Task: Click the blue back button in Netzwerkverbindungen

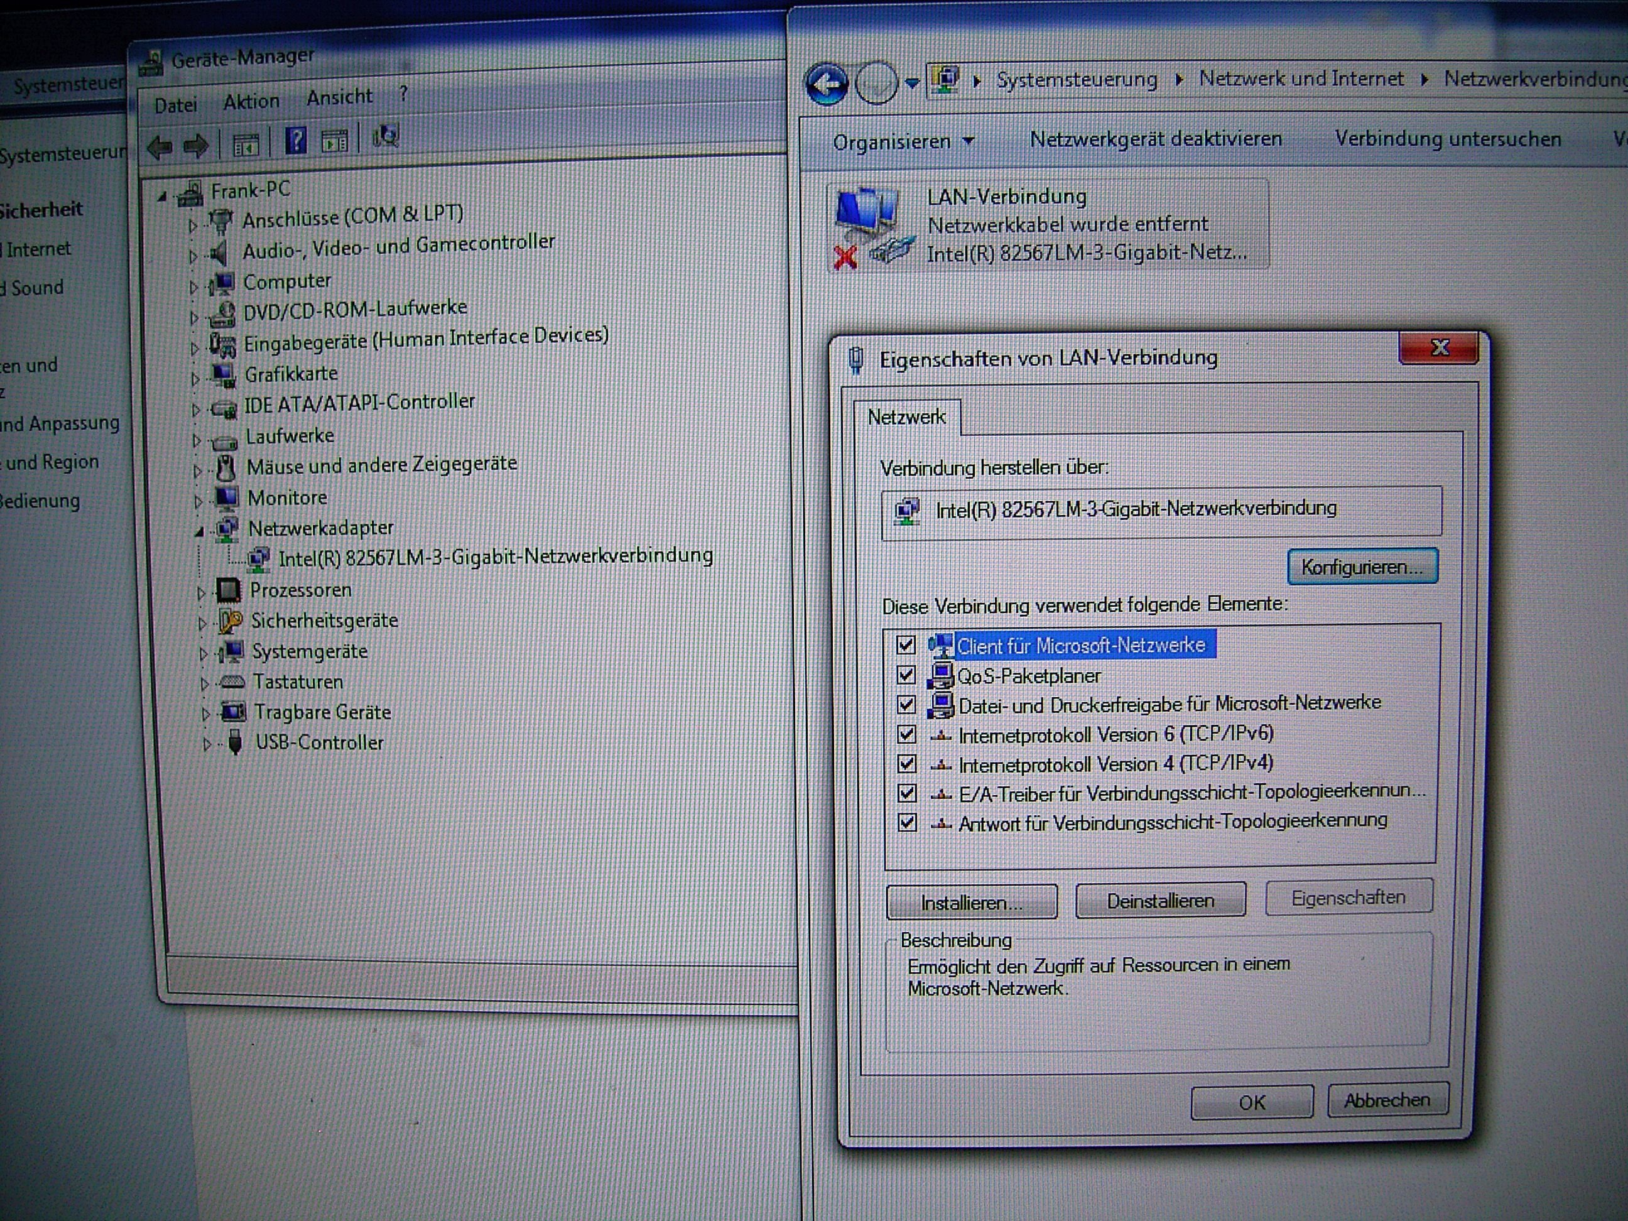Action: [x=826, y=84]
